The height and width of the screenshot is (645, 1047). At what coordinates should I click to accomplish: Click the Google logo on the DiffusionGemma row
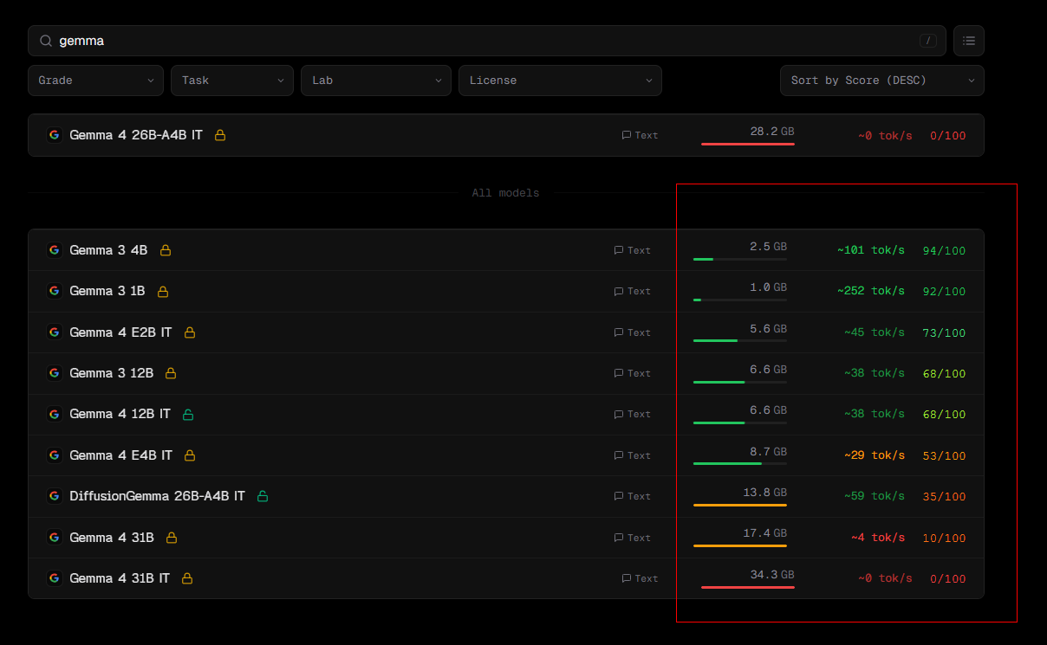(55, 496)
